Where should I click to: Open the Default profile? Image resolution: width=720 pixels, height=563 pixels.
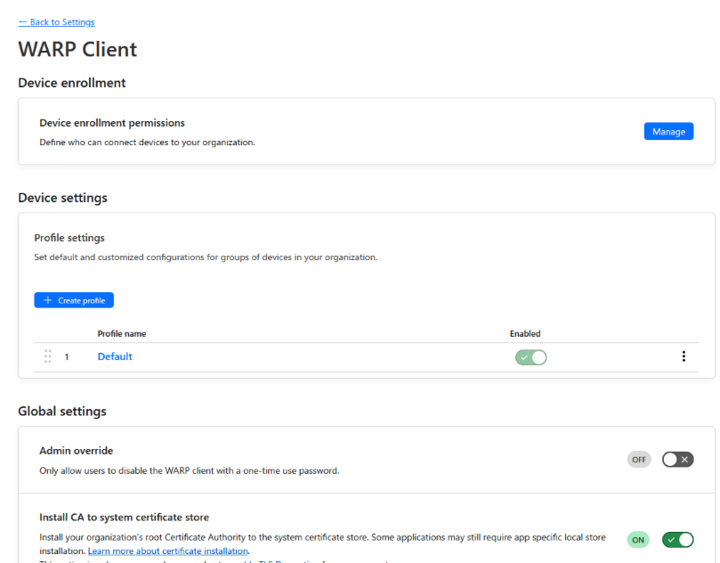pyautogui.click(x=115, y=356)
